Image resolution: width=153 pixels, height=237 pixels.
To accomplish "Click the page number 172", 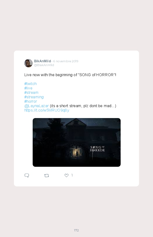I will 76,230.
